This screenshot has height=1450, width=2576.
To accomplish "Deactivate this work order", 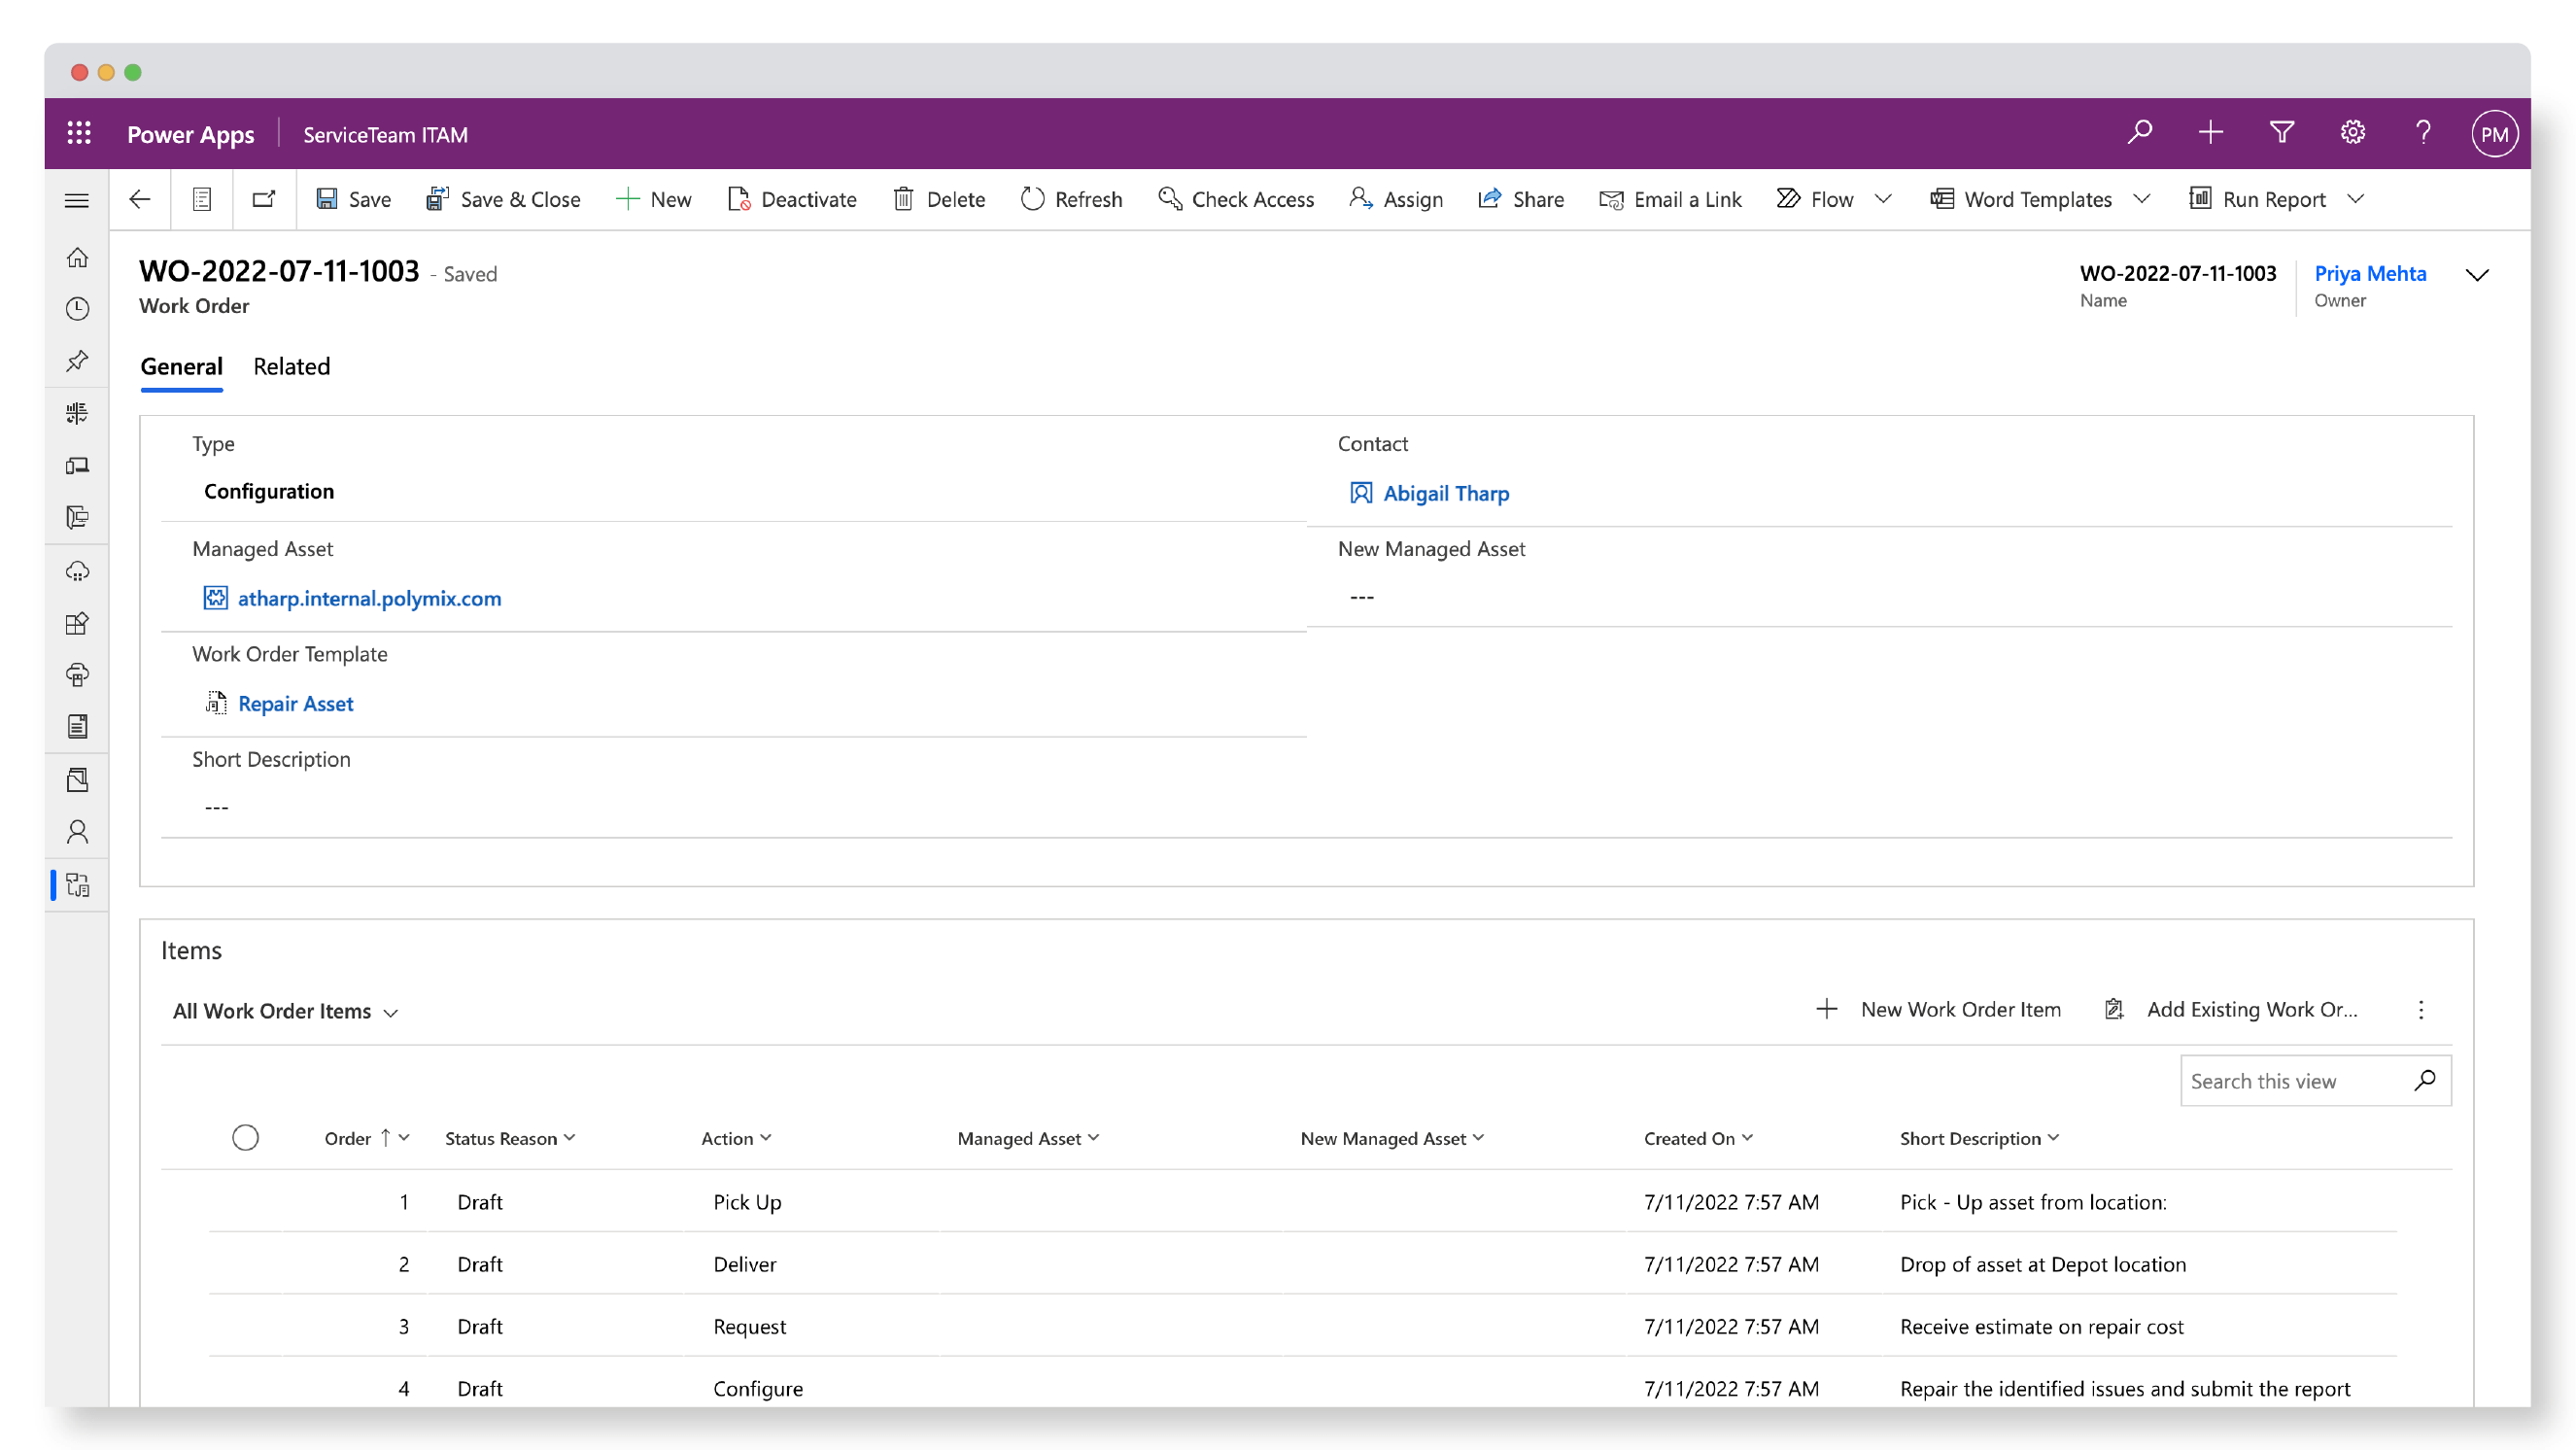I will [792, 199].
